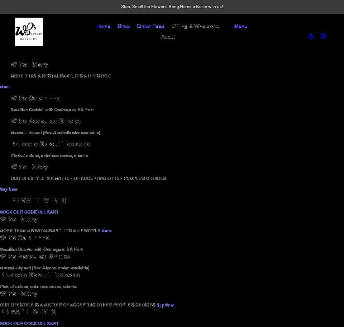This screenshot has width=344, height=327.
Task: Open the Shop nav link
Action: [x=124, y=26]
